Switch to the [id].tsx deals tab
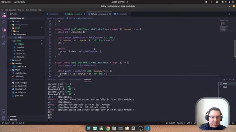Image resolution: width=236 pixels, height=132 pixels. (74, 14)
